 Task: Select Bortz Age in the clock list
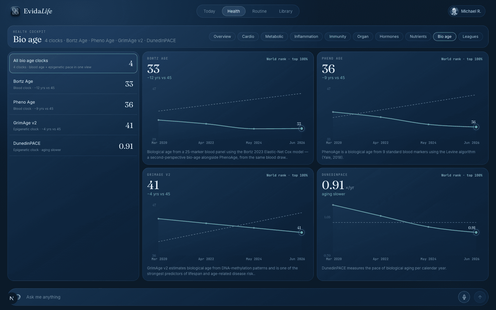tap(73, 84)
